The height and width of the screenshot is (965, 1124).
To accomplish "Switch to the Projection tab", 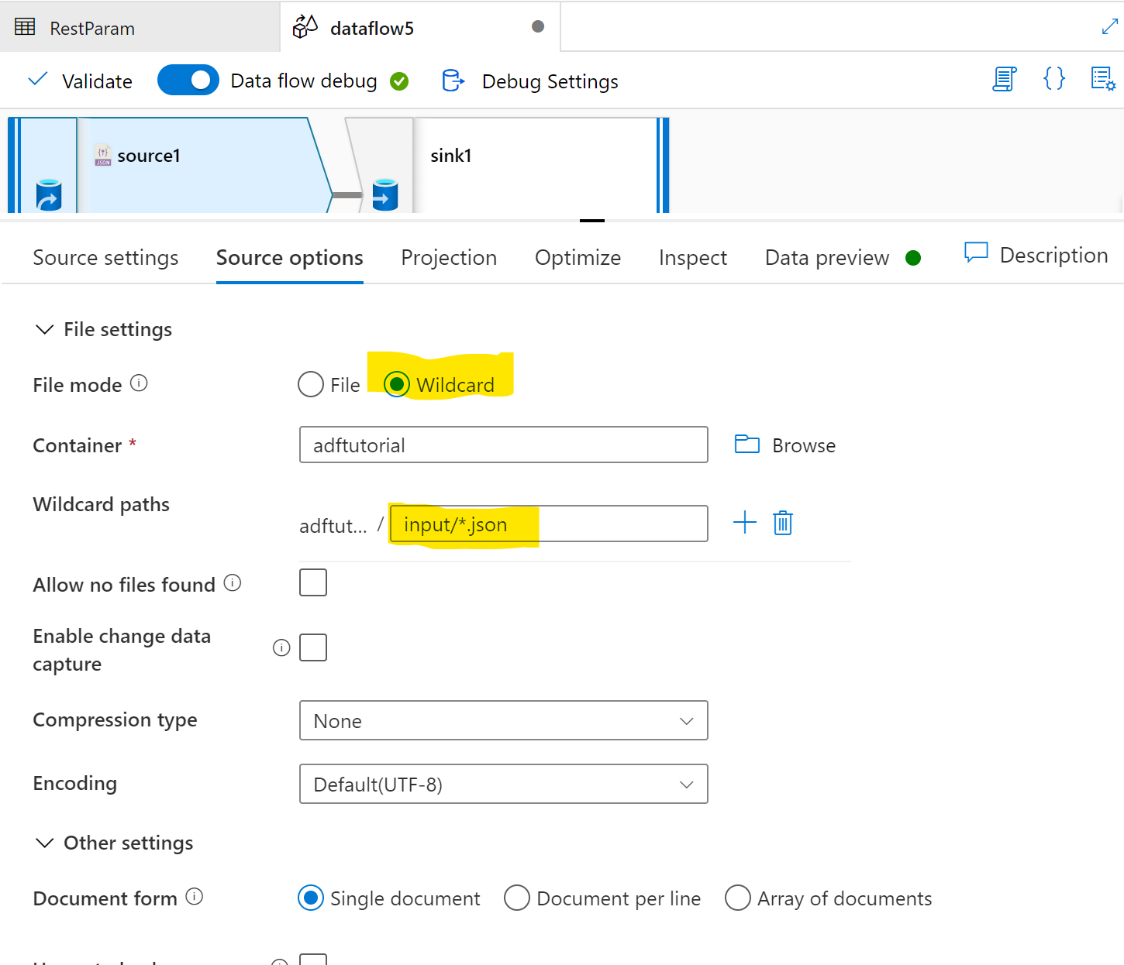I will coord(448,257).
